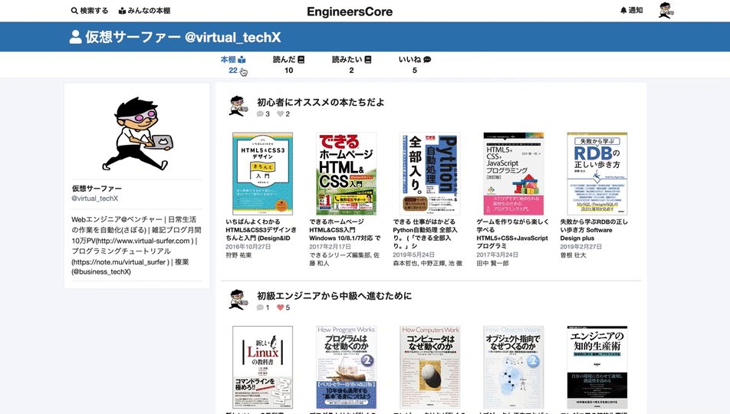Open the shelf title 初心者にオススメの本たちだよ
The height and width of the screenshot is (414, 730).
(321, 102)
